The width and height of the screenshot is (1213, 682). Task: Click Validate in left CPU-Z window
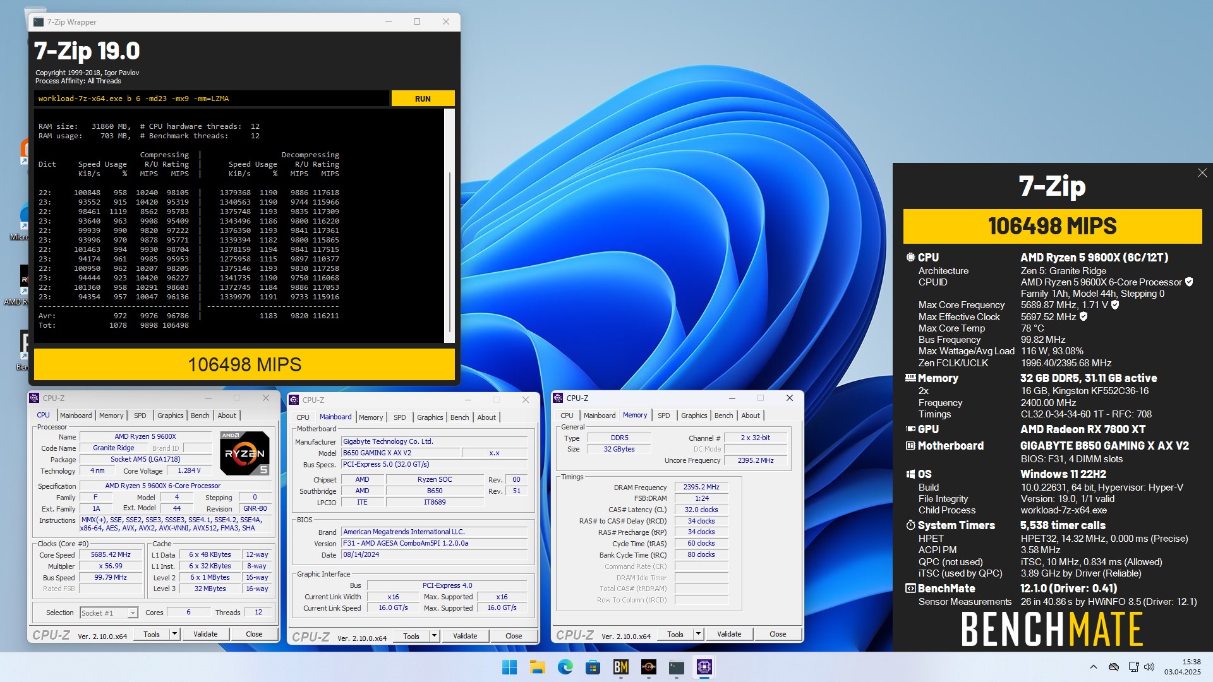tap(205, 634)
